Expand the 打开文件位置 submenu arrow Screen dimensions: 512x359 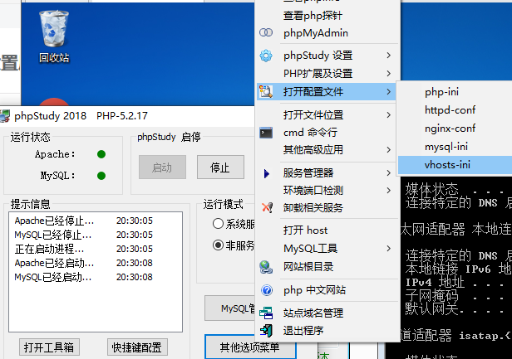[x=389, y=115]
